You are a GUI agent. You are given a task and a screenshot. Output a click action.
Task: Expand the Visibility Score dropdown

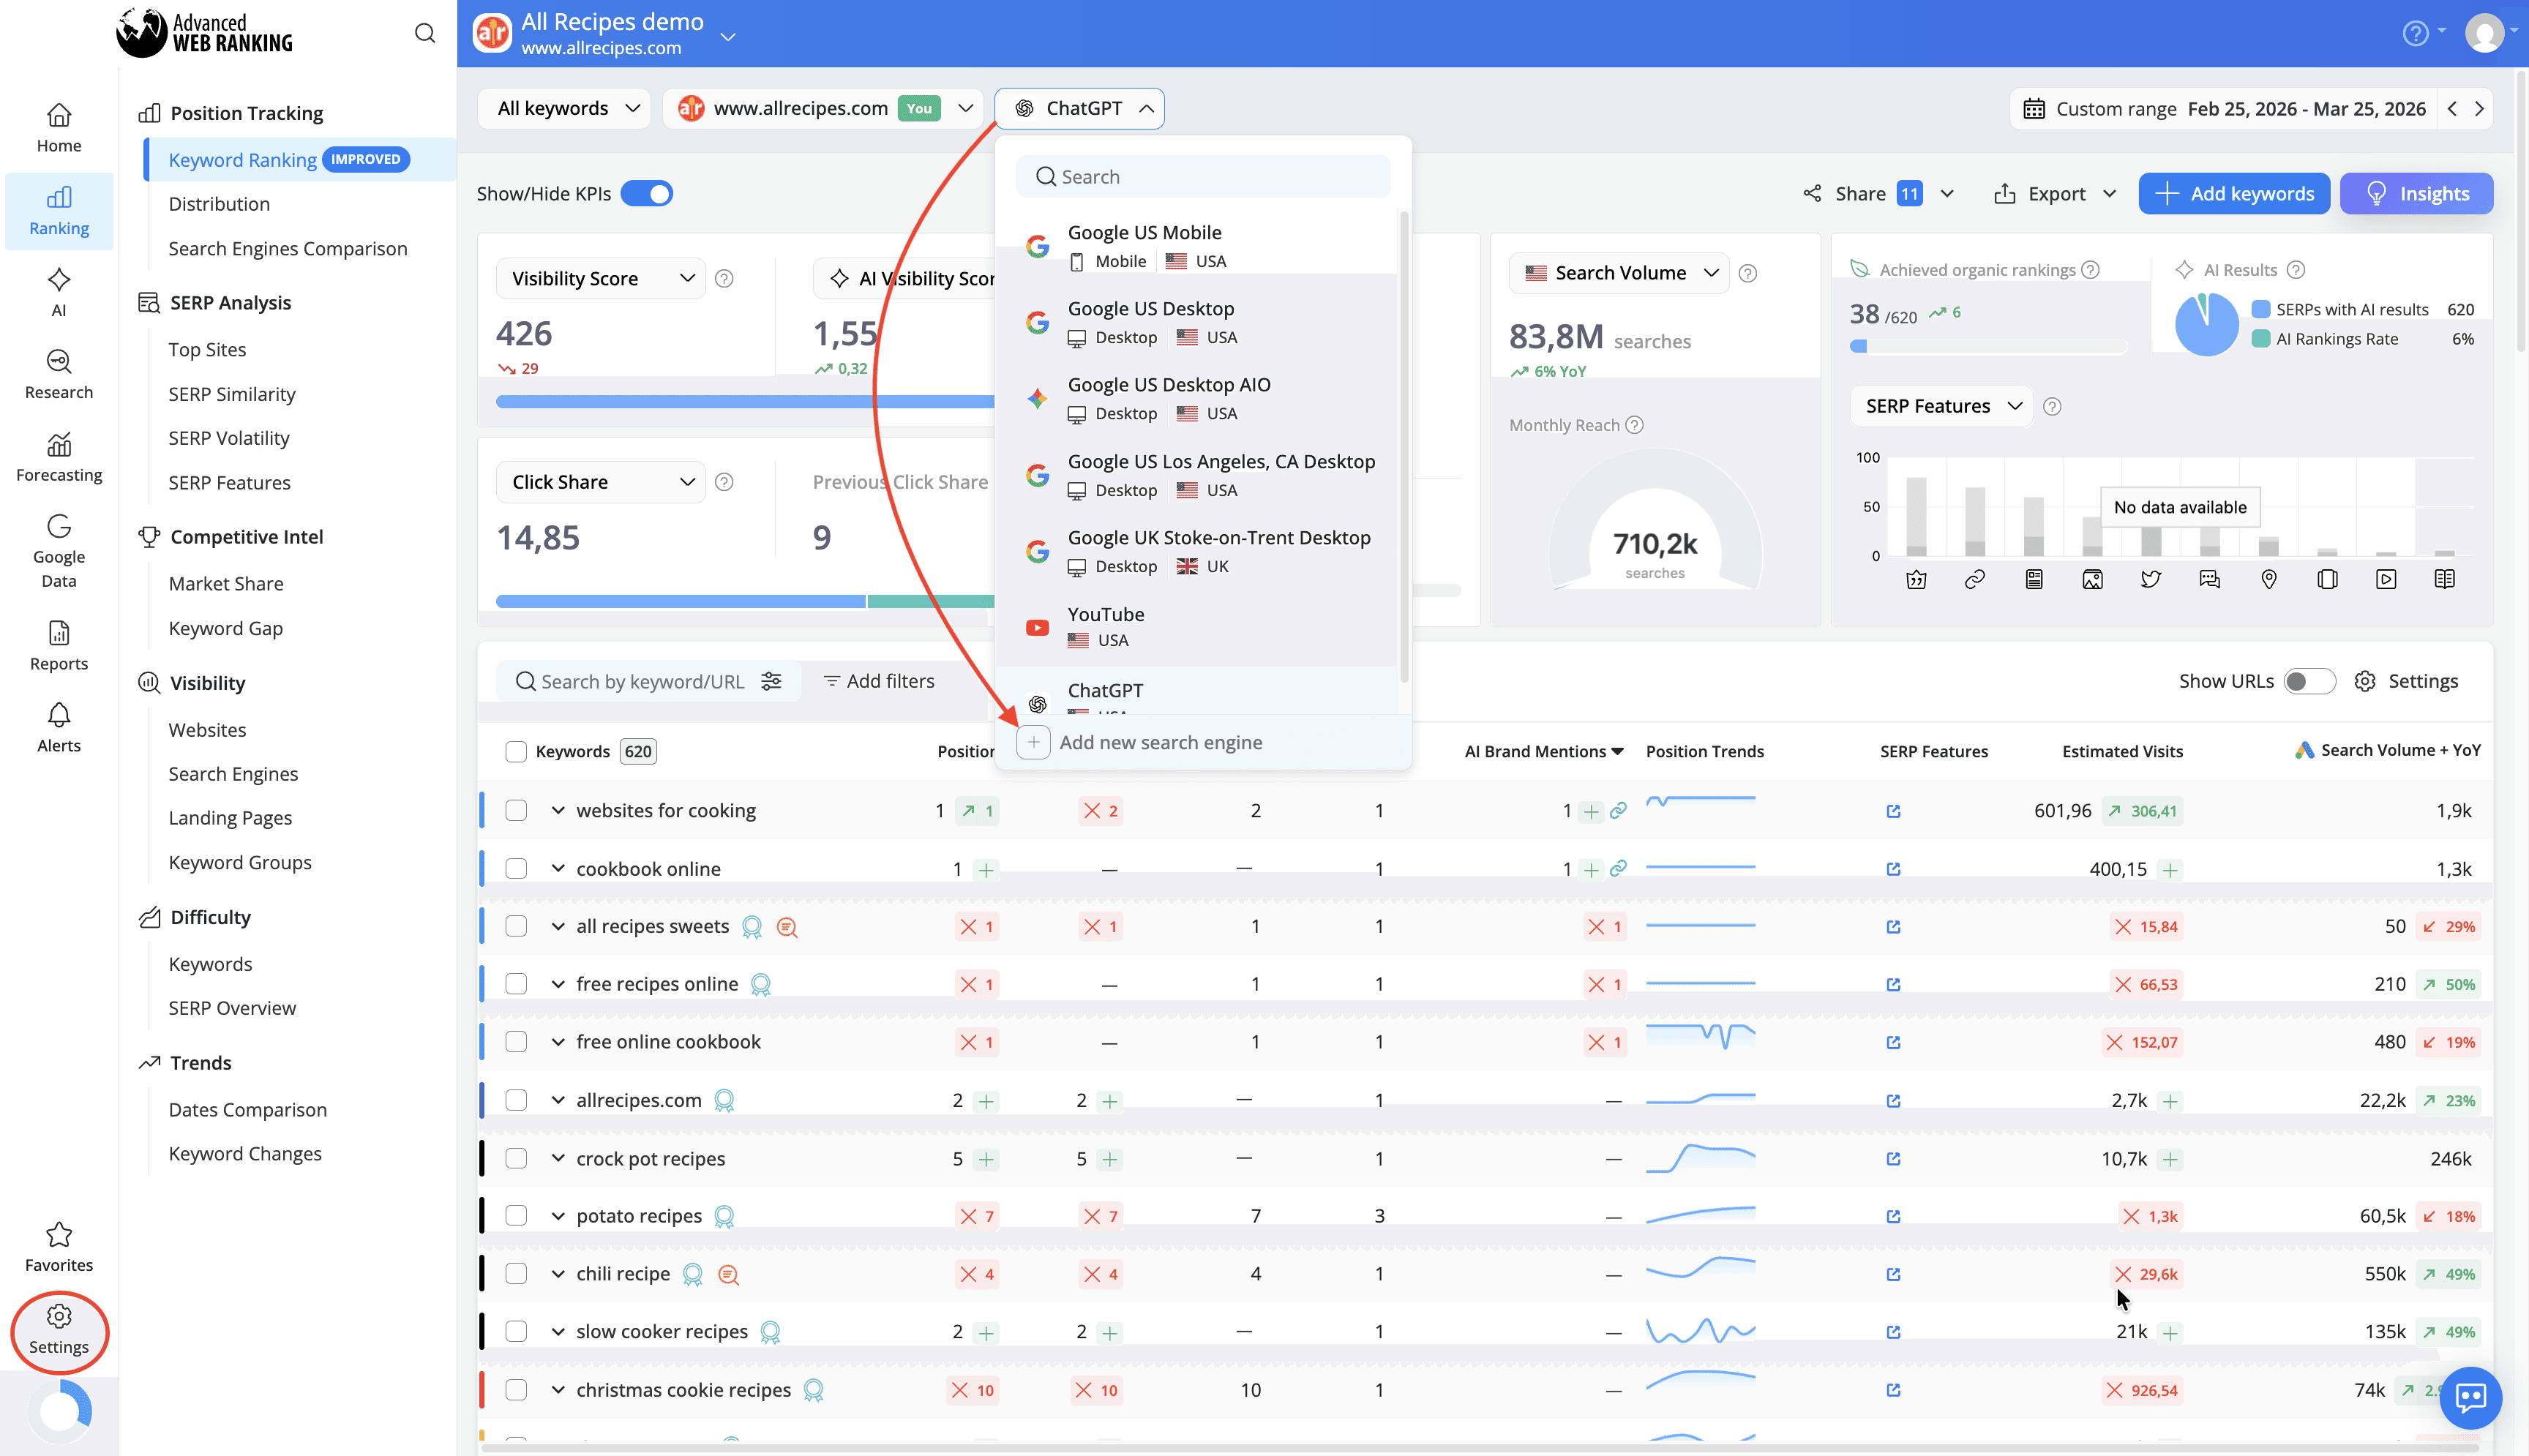click(x=602, y=279)
